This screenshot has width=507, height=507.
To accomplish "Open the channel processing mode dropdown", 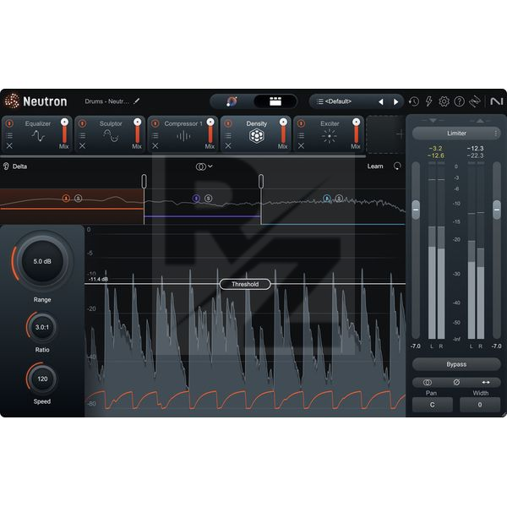I will click(204, 166).
